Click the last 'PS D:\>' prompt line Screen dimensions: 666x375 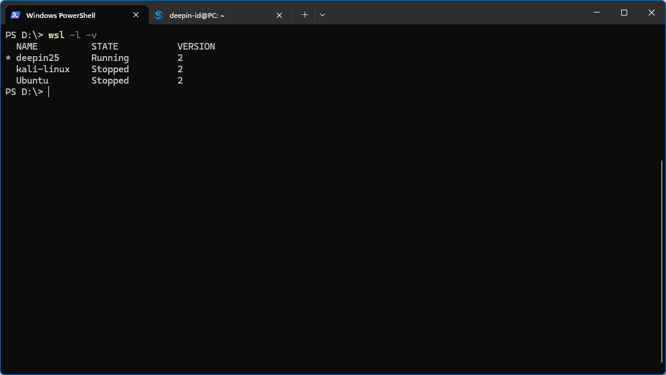click(24, 92)
